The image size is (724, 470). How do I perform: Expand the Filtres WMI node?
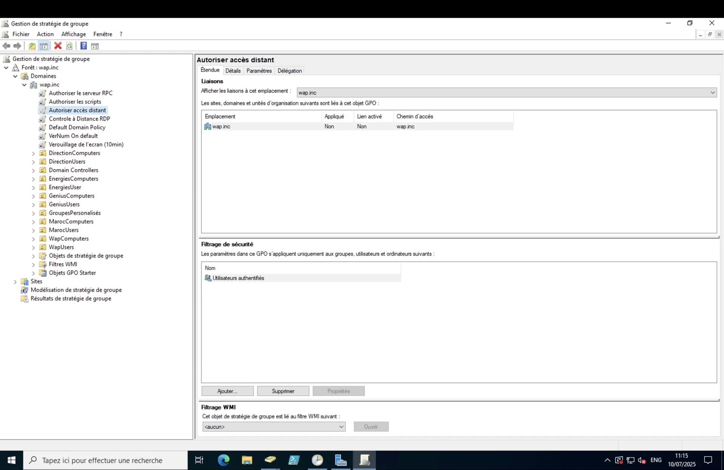coord(33,264)
